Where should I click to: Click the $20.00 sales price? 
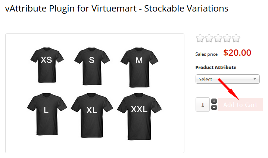(x=237, y=53)
